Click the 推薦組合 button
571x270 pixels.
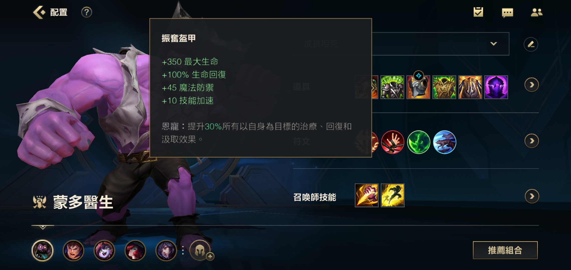point(505,250)
